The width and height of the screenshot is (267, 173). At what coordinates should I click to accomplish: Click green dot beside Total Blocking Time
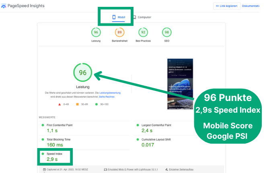tap(43, 140)
